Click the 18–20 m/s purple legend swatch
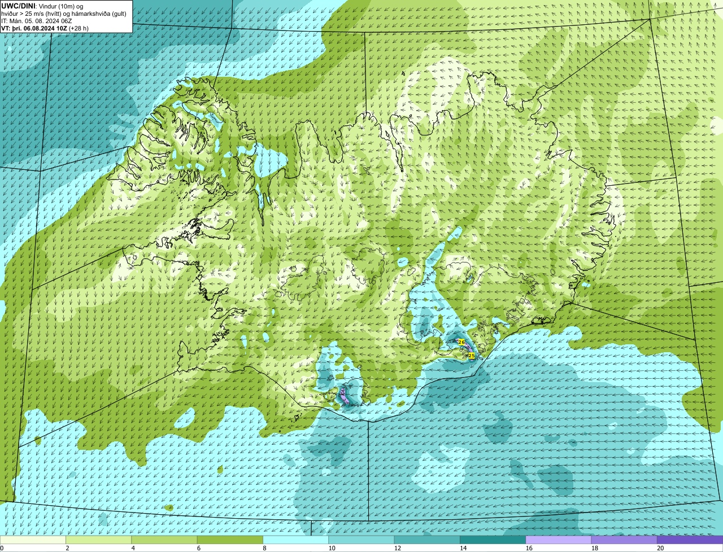The height and width of the screenshot is (552, 723). coord(624,540)
